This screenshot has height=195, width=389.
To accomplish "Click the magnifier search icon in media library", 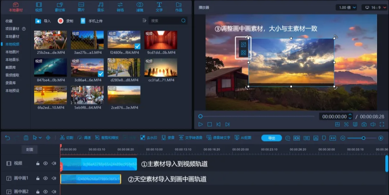I will (183, 21).
